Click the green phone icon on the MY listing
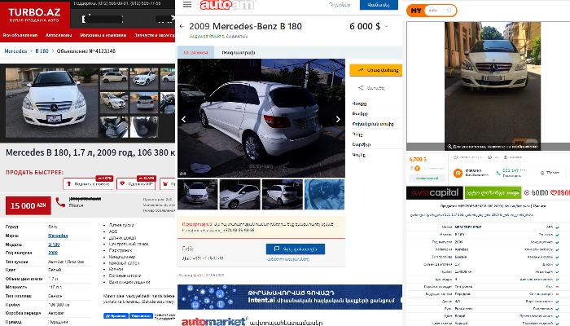 498,173
